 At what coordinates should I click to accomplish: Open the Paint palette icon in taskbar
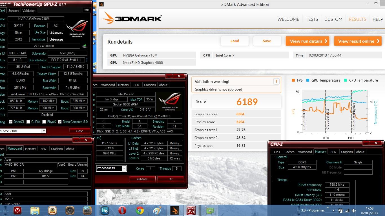[x=157, y=210]
